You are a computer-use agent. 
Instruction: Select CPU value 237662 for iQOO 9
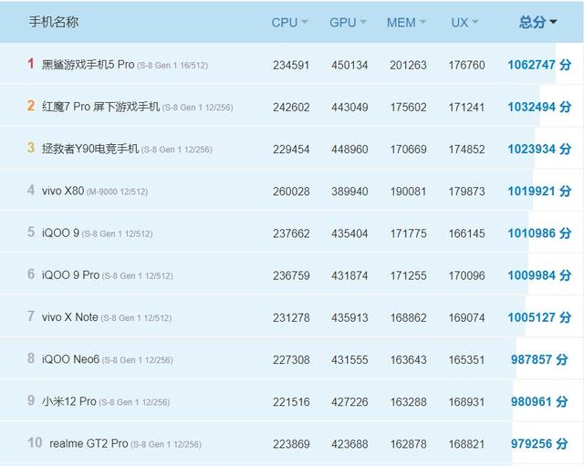(x=291, y=233)
